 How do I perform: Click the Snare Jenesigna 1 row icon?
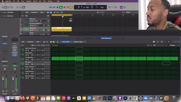click(23, 68)
